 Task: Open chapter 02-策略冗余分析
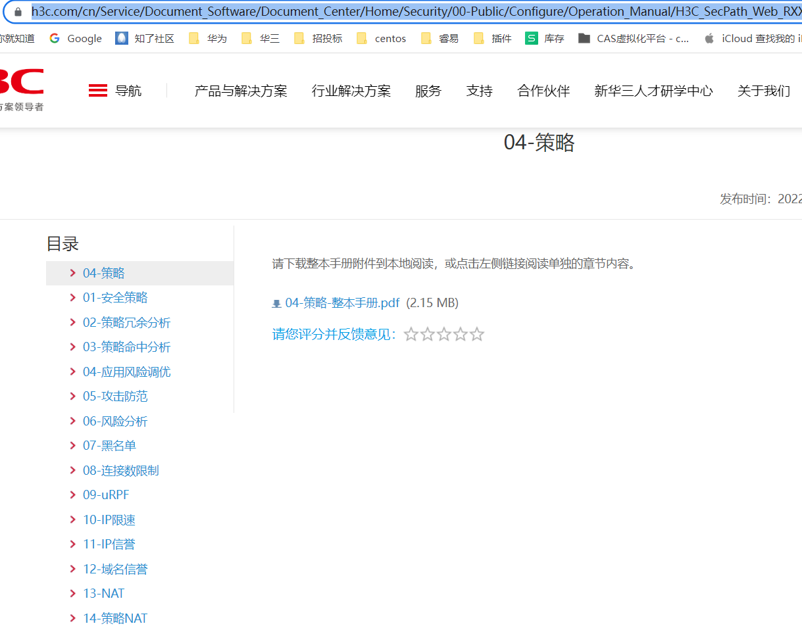(x=126, y=322)
